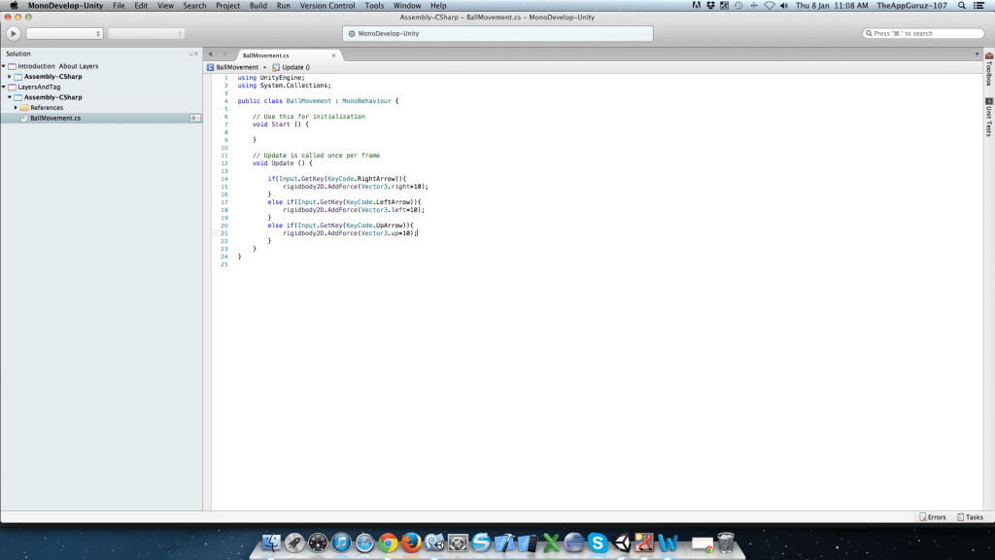Open the Build menu
The width and height of the screenshot is (995, 560).
pyautogui.click(x=258, y=6)
